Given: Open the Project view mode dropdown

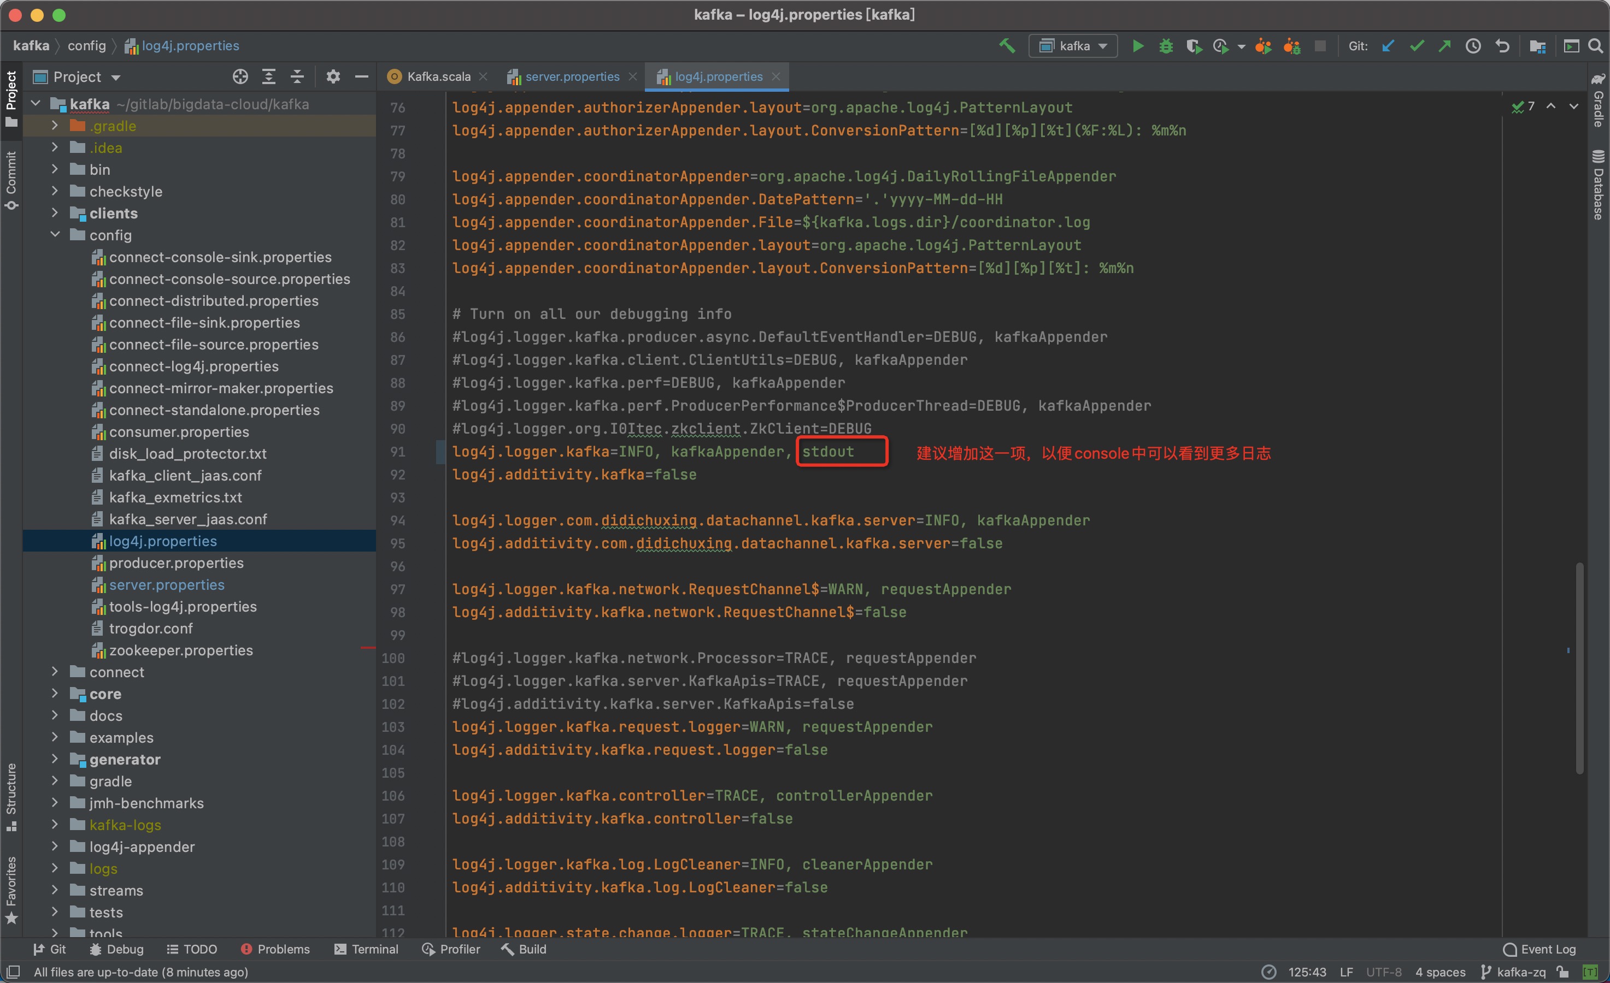Looking at the screenshot, I should pyautogui.click(x=116, y=76).
